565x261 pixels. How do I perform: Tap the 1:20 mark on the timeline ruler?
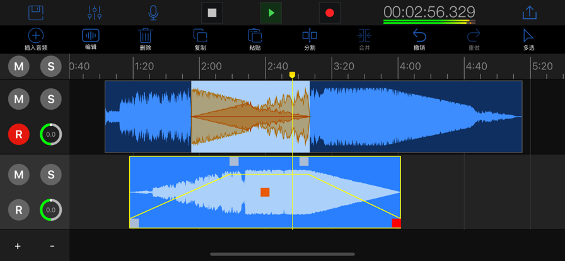pyautogui.click(x=144, y=66)
